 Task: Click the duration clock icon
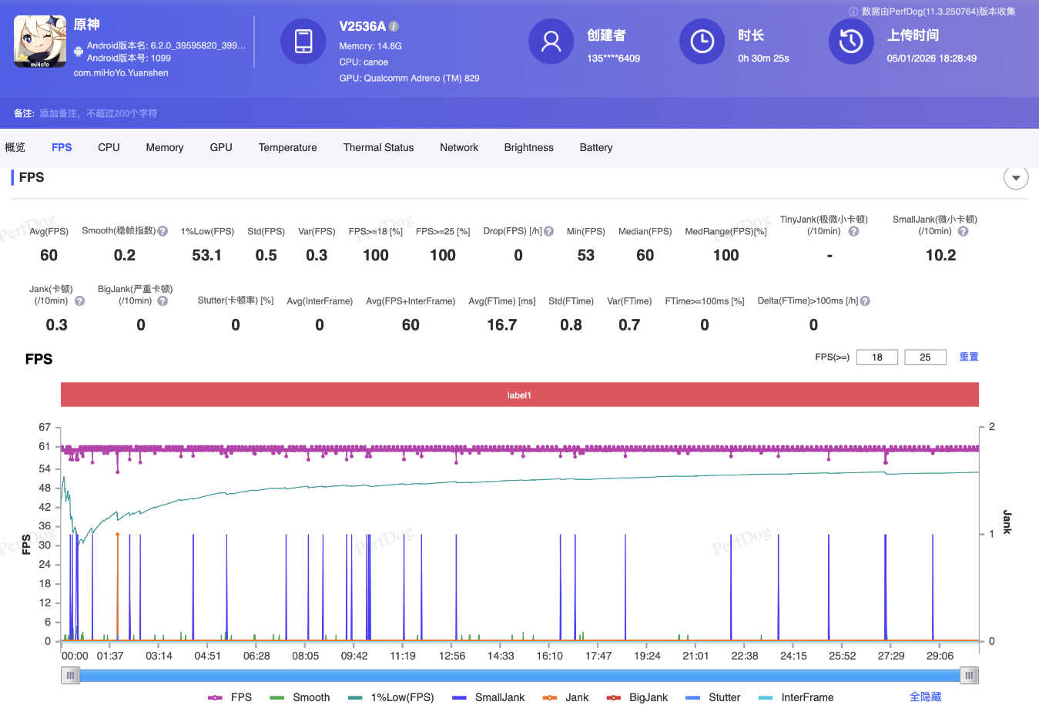(x=702, y=42)
